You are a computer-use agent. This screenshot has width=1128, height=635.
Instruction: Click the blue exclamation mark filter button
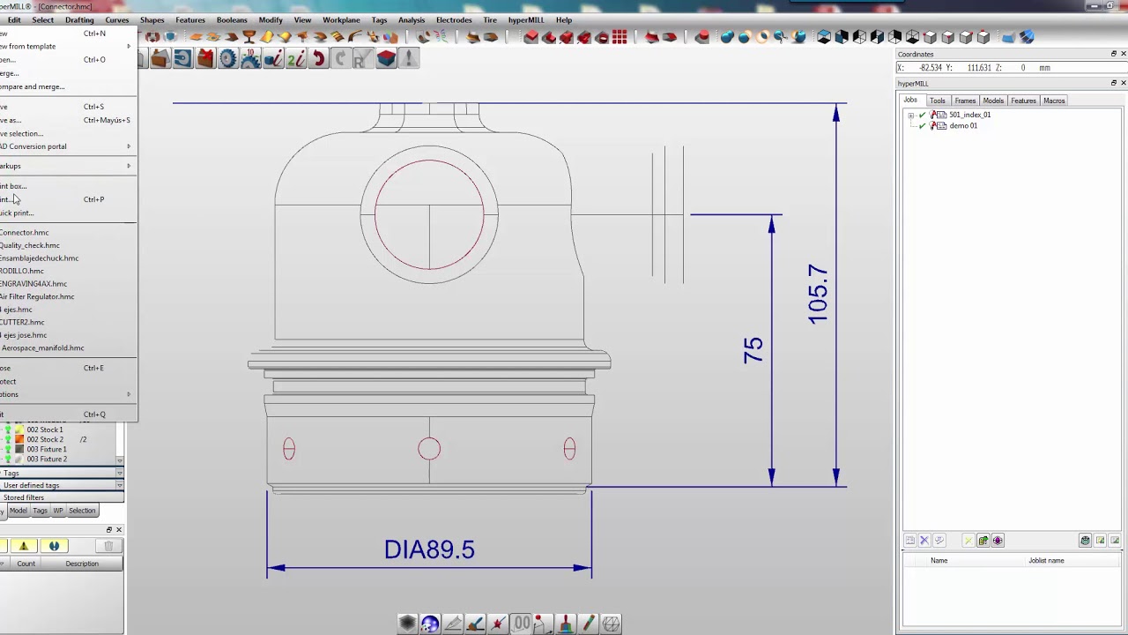(x=54, y=546)
